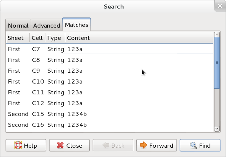Close the Search dialog with the title bar X
The image size is (226, 157).
pos(220,6)
